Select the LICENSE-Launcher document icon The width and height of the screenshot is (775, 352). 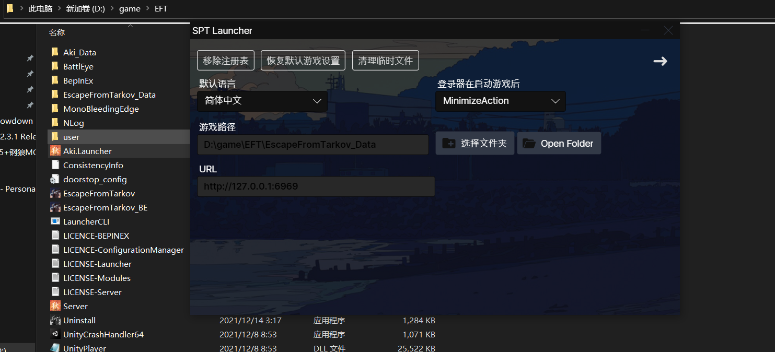coord(55,264)
